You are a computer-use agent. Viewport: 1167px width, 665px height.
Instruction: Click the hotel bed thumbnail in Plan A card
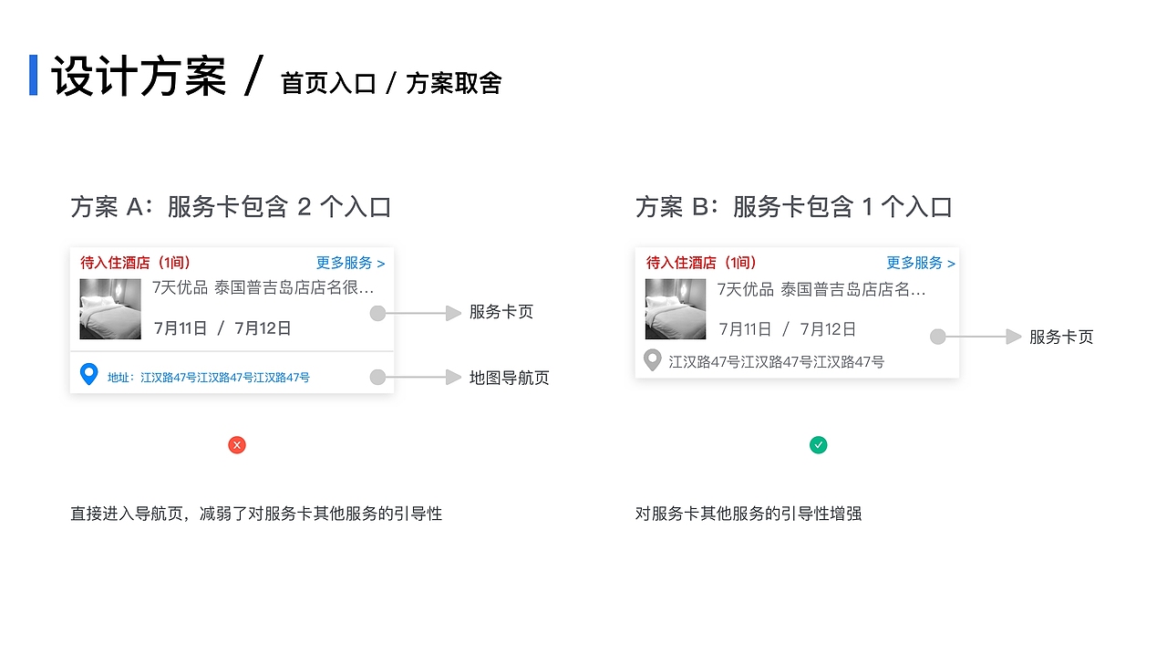[109, 307]
